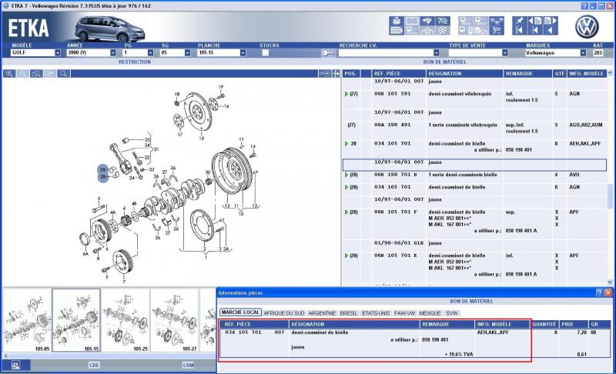Click the wheel rim icon in the toolbar
Viewport: 616px width, 374px height.
click(443, 31)
